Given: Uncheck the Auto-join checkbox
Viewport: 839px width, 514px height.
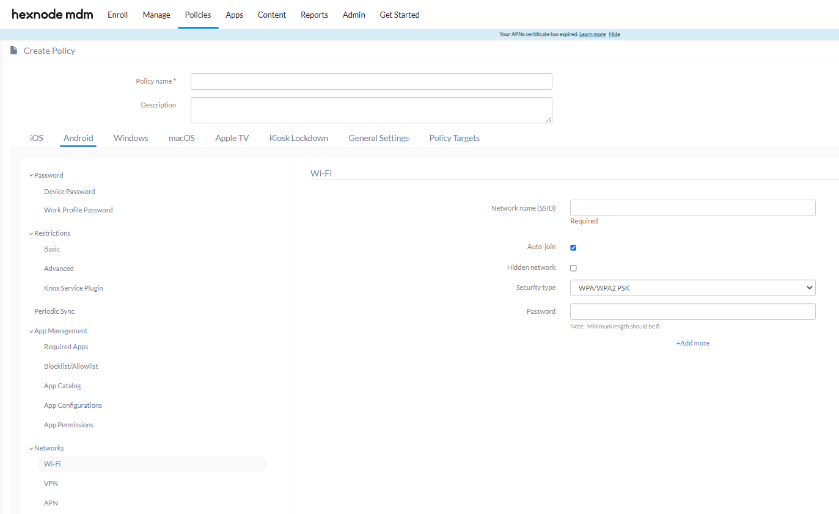Looking at the screenshot, I should tap(573, 247).
